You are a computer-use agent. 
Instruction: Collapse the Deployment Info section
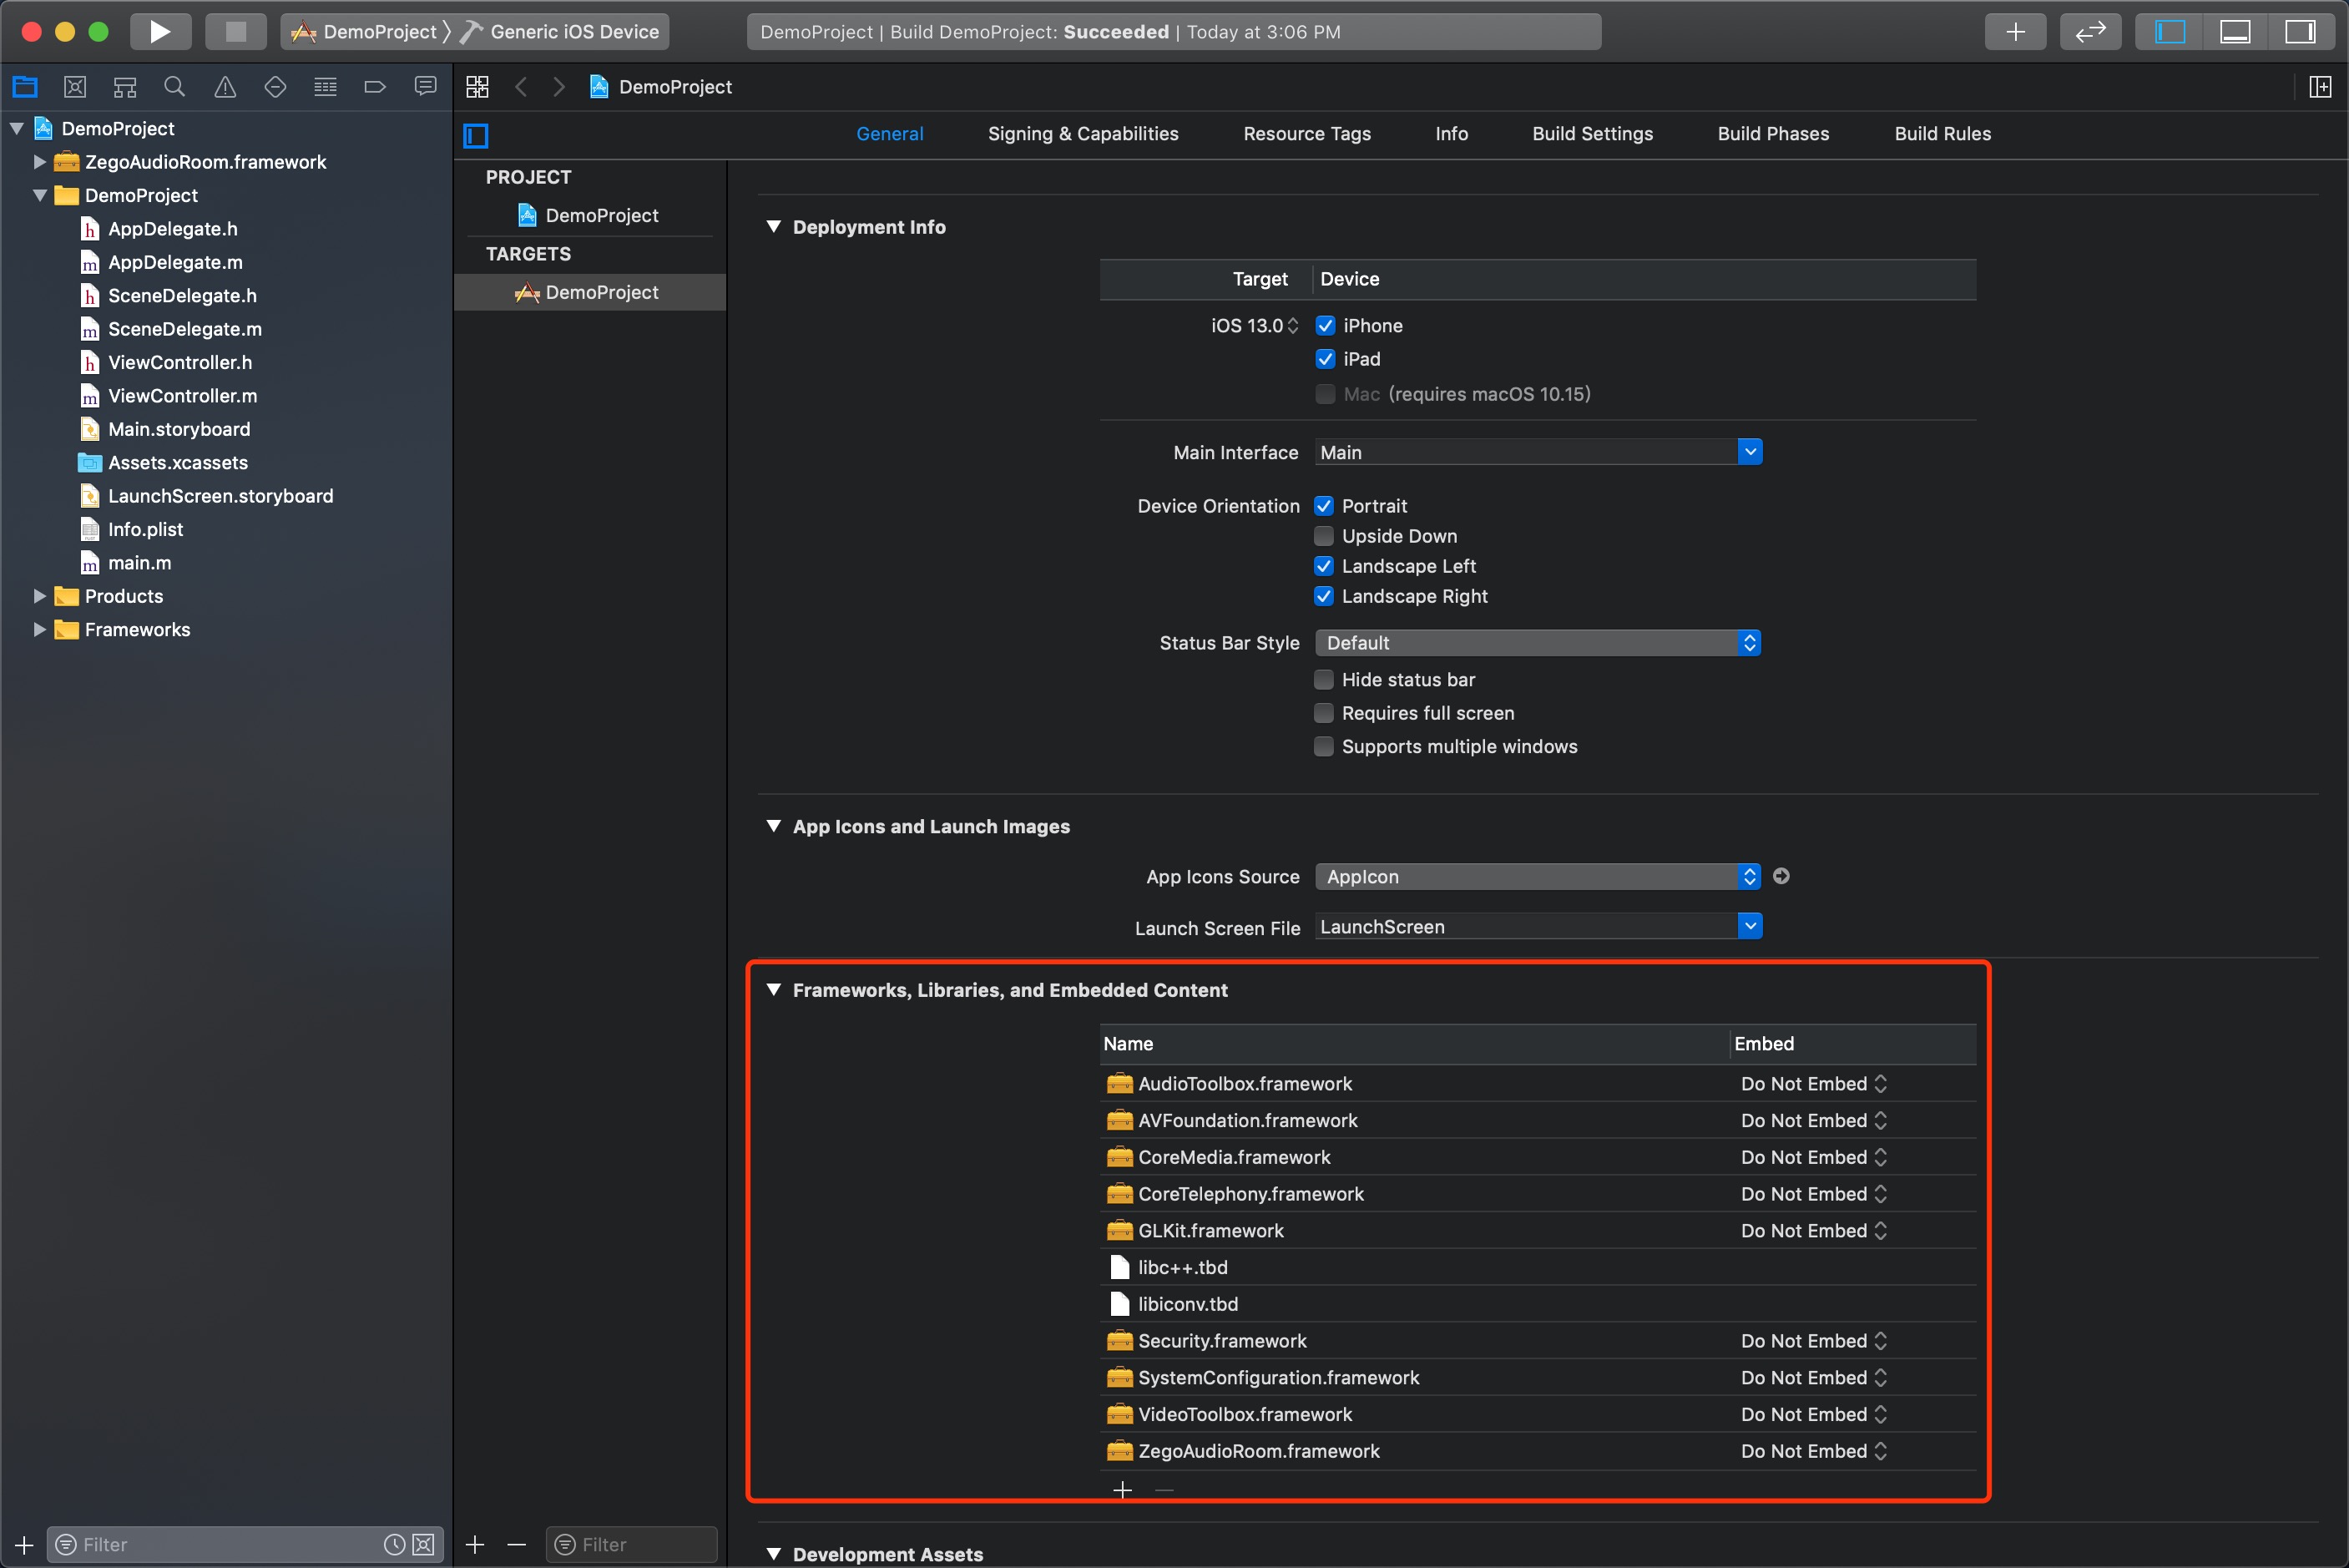tap(774, 227)
